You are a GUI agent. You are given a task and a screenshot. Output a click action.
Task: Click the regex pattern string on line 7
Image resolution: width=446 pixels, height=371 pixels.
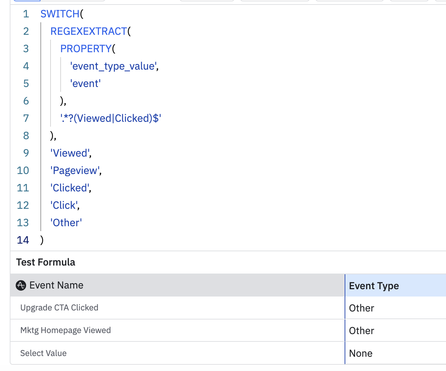tap(111, 118)
